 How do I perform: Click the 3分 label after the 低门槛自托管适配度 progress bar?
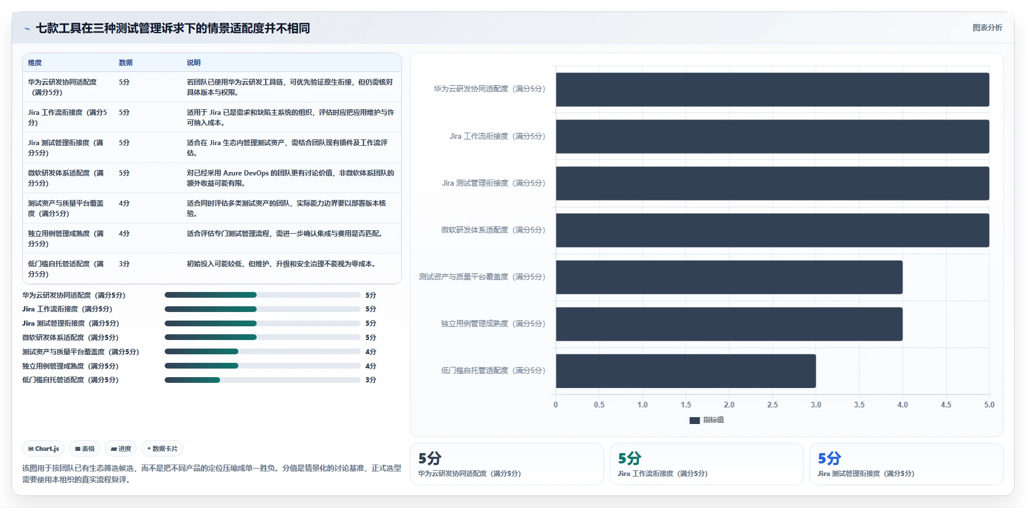coord(371,380)
